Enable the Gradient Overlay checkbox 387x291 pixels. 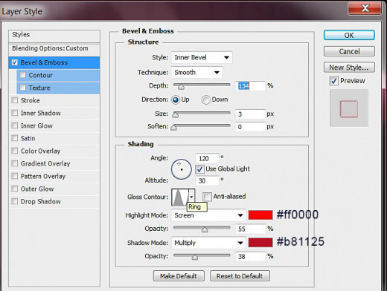15,163
